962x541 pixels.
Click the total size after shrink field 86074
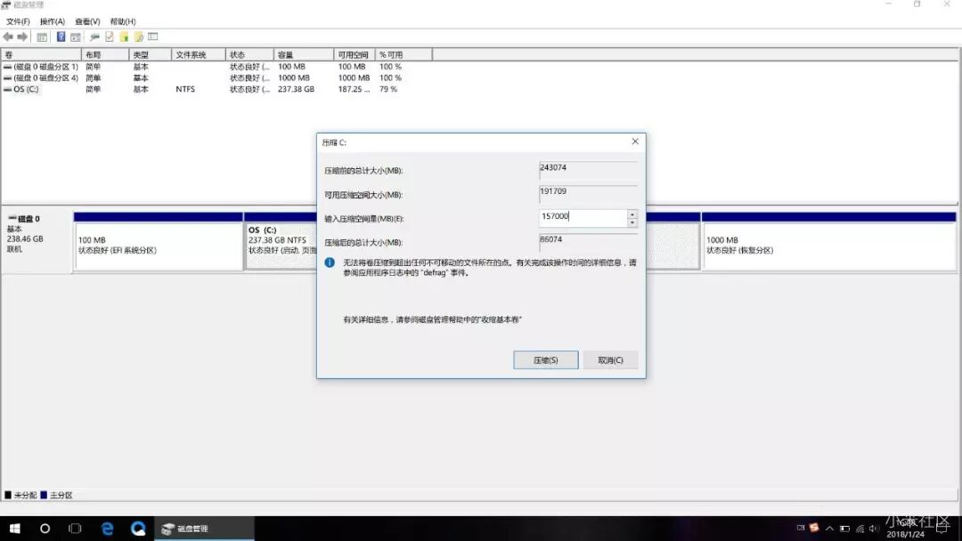tap(589, 240)
